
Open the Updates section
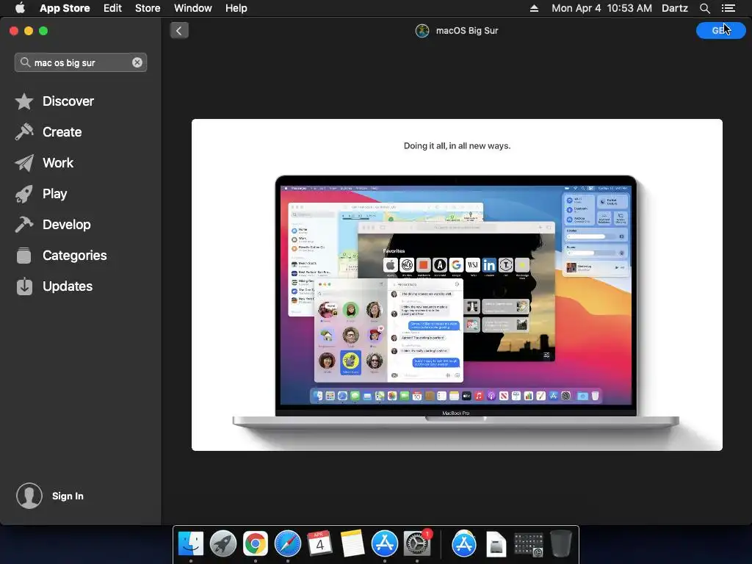click(x=54, y=286)
